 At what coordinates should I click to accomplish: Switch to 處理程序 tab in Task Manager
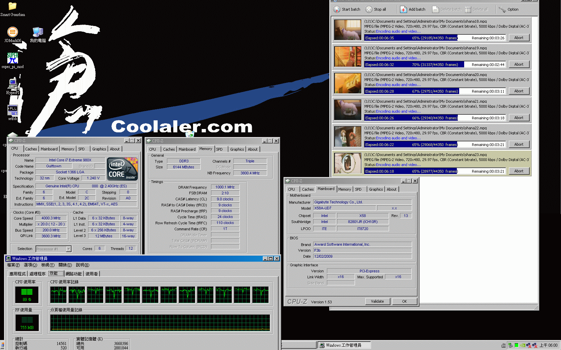(x=37, y=274)
